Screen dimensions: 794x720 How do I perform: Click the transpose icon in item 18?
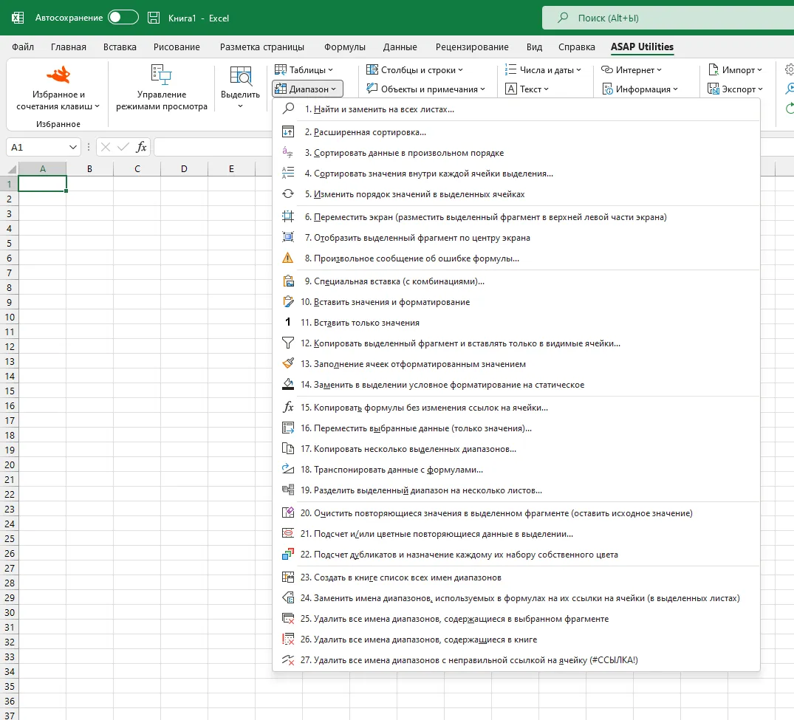pos(288,470)
